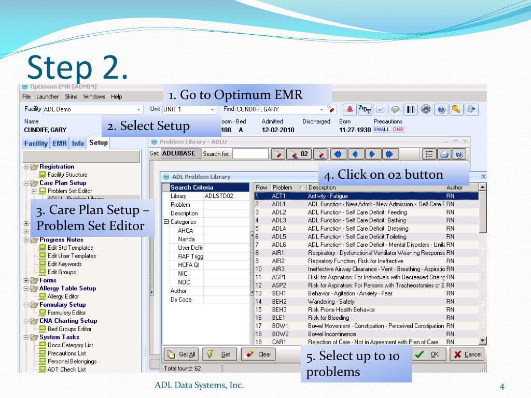This screenshot has width=531, height=398.
Task: Click first flashlight search button in Problem Library
Action: pos(278,154)
